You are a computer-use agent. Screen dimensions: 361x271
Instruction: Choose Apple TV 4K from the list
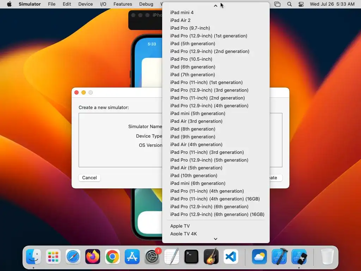pyautogui.click(x=216, y=234)
